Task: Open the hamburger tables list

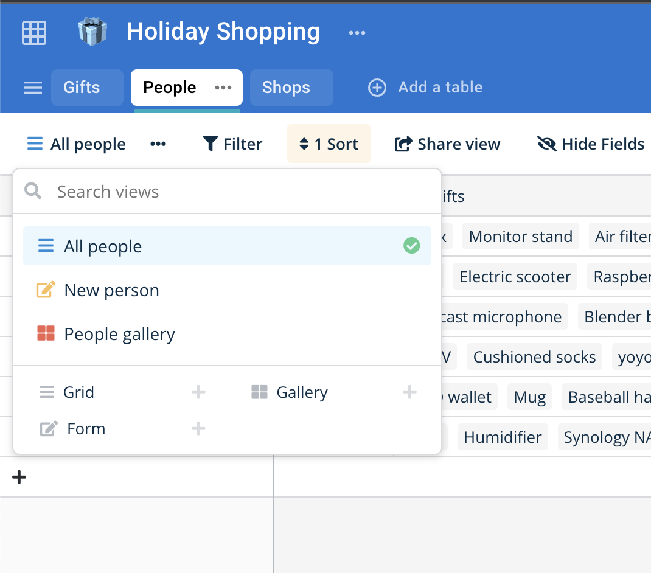Action: pos(33,88)
